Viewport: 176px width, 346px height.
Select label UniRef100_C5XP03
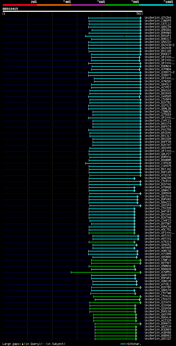click(158, 181)
